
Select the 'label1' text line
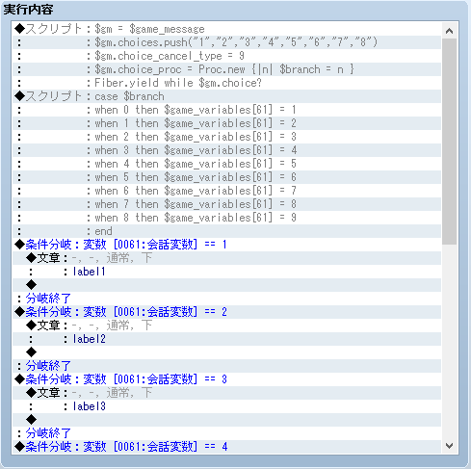pos(227,272)
